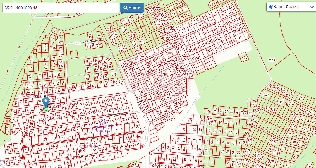Select the isolated parcel numbered 110
The width and height of the screenshot is (316, 168).
[244, 59]
